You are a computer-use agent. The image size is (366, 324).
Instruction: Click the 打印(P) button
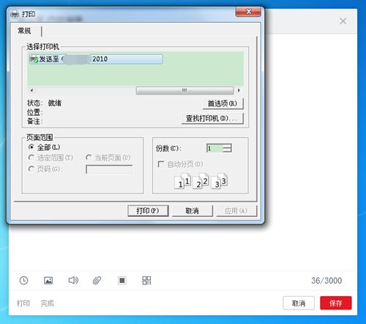tap(148, 210)
